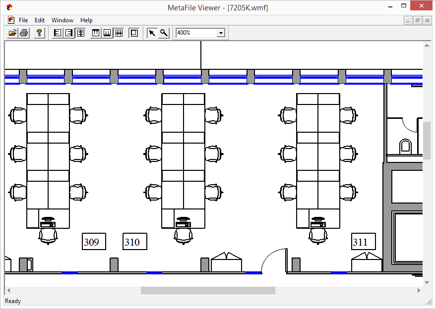Align the drawing to the top edge
This screenshot has height=309, width=436.
(x=95, y=33)
